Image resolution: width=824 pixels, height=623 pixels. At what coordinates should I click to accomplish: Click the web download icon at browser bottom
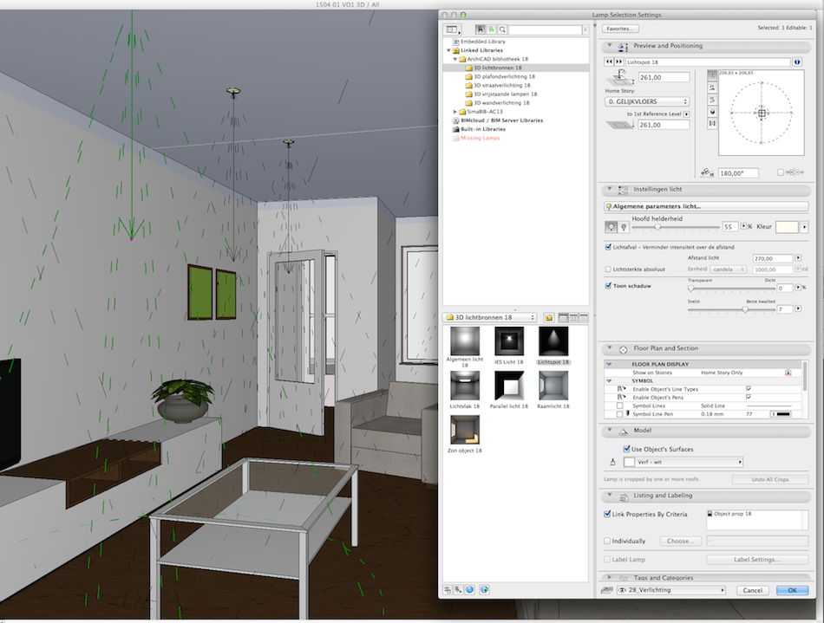(x=485, y=590)
